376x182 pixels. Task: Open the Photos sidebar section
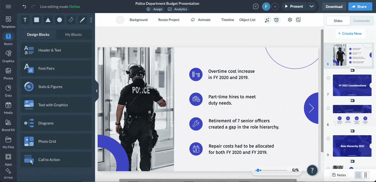point(8,73)
